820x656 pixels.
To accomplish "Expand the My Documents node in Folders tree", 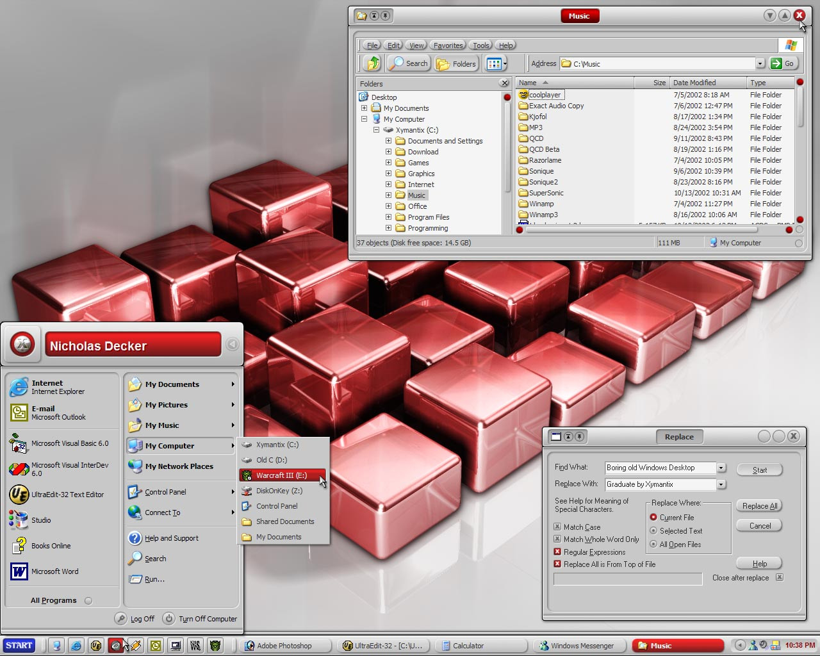I will point(364,108).
